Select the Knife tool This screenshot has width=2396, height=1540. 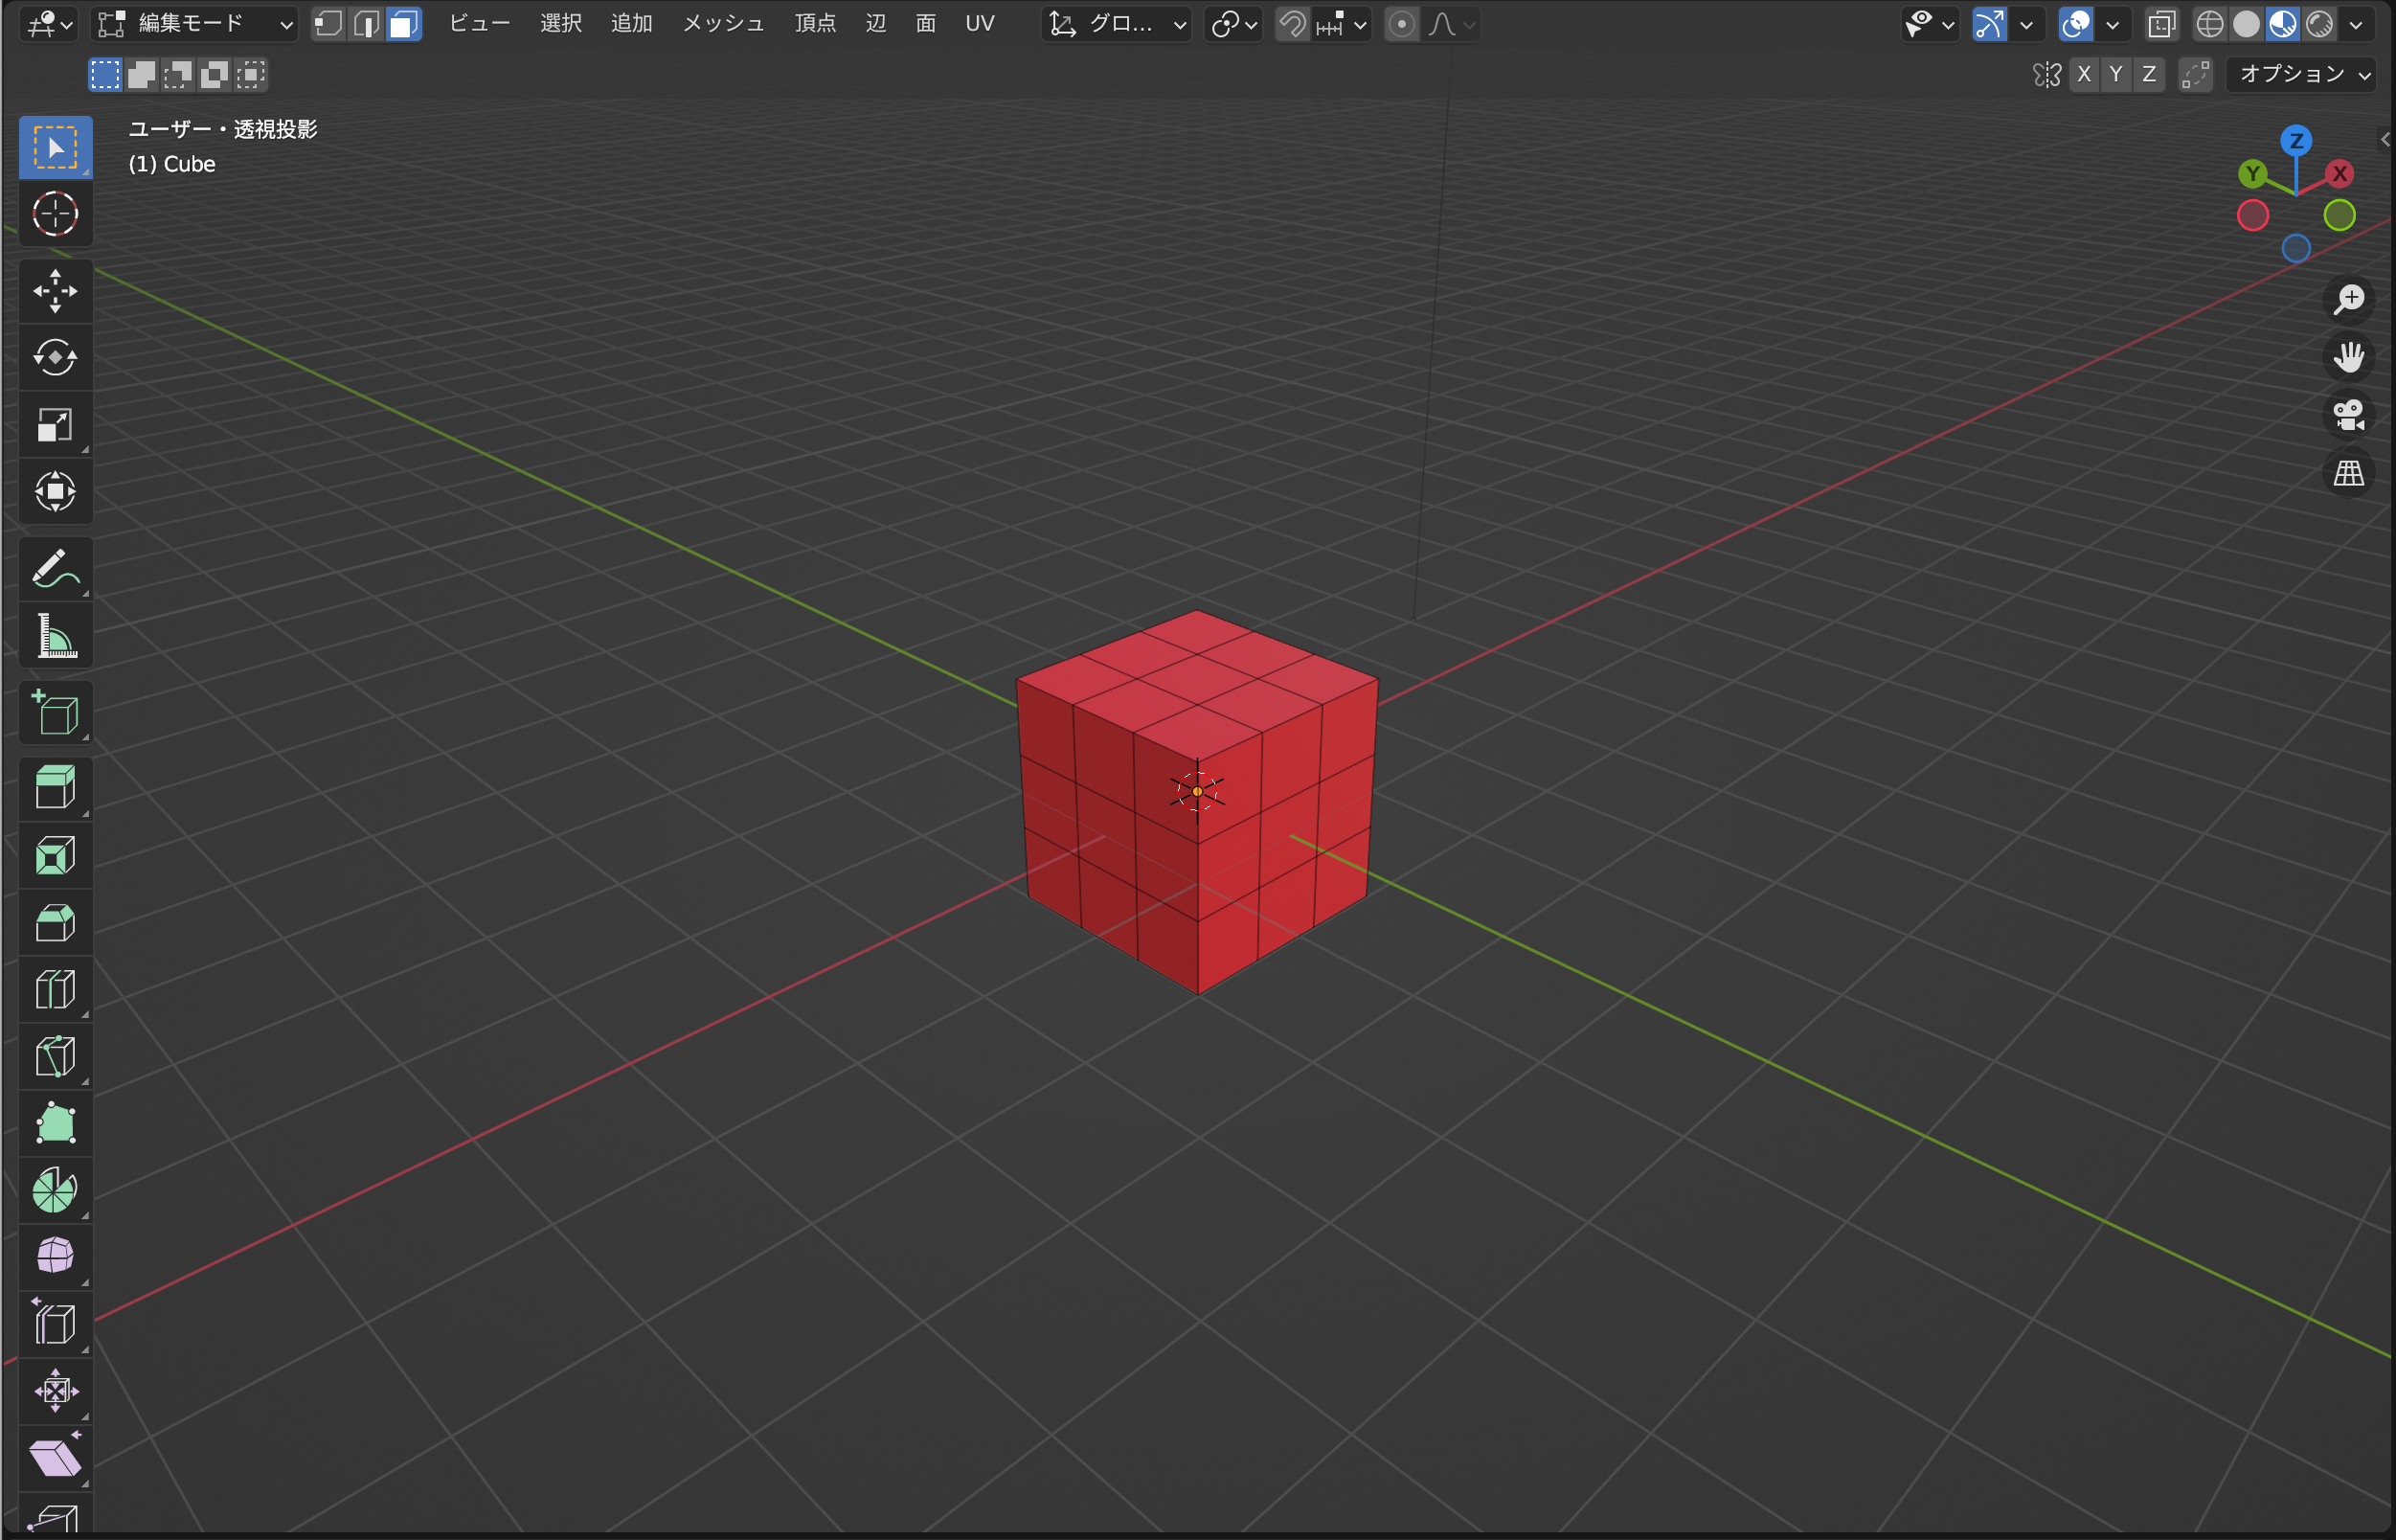(55, 1057)
